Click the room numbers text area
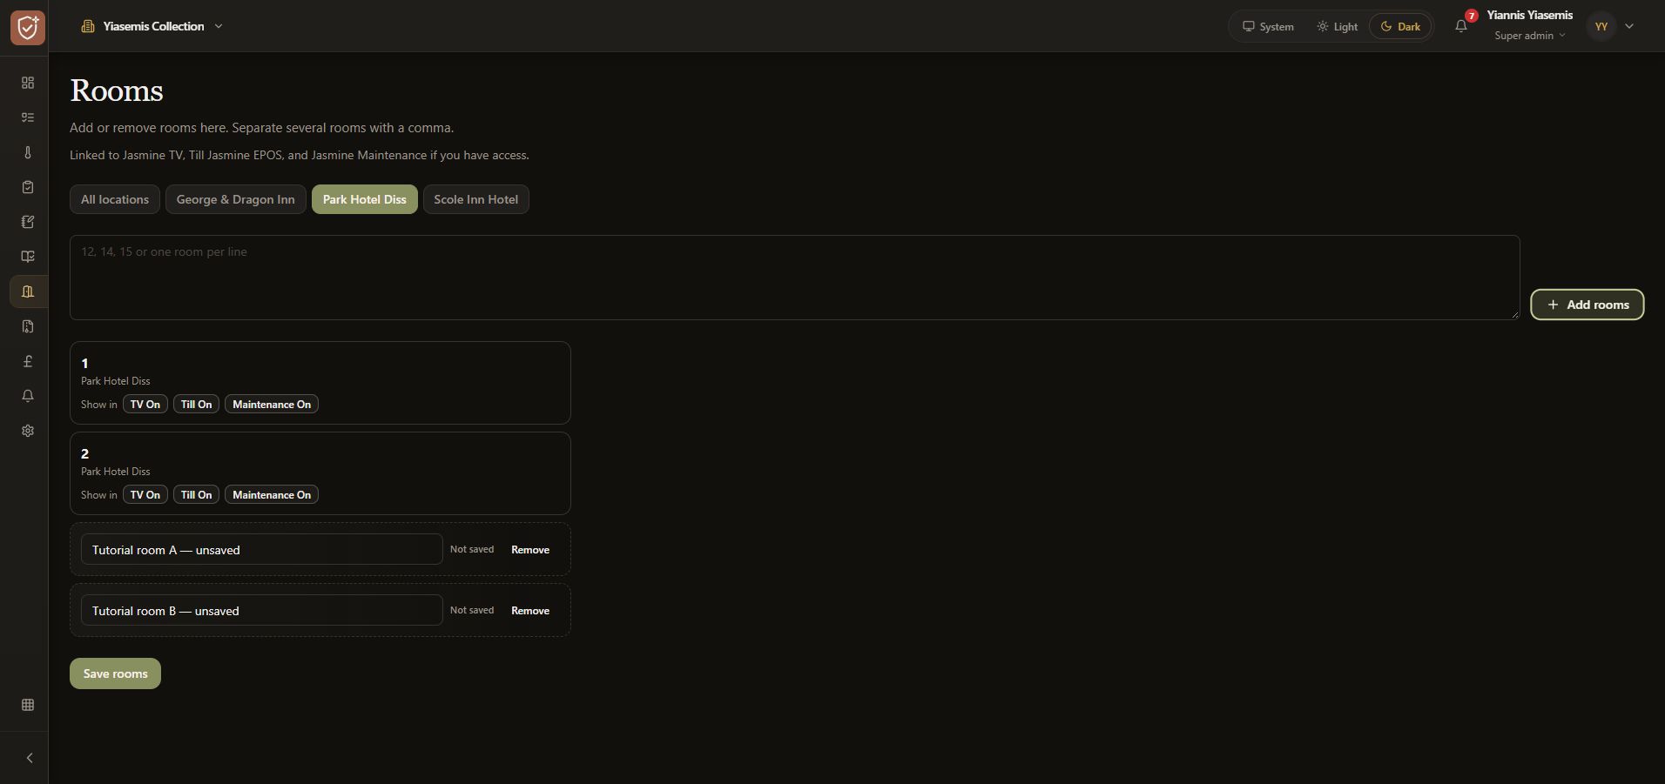Image resolution: width=1665 pixels, height=784 pixels. (x=795, y=278)
